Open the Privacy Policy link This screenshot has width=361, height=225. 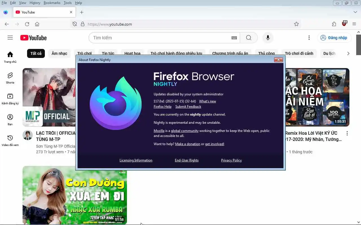(x=231, y=160)
